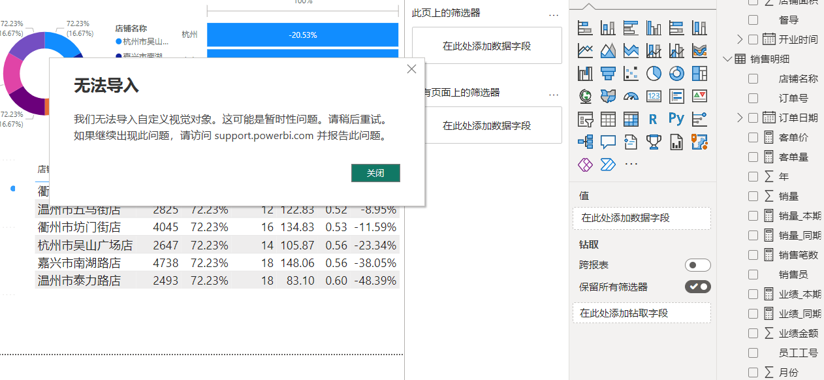This screenshot has height=380, width=824.
Task: Select the paginated report visual
Action: (x=676, y=142)
